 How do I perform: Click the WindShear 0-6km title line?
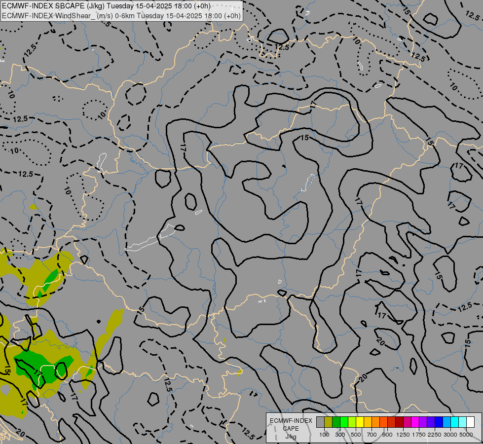coord(121,16)
